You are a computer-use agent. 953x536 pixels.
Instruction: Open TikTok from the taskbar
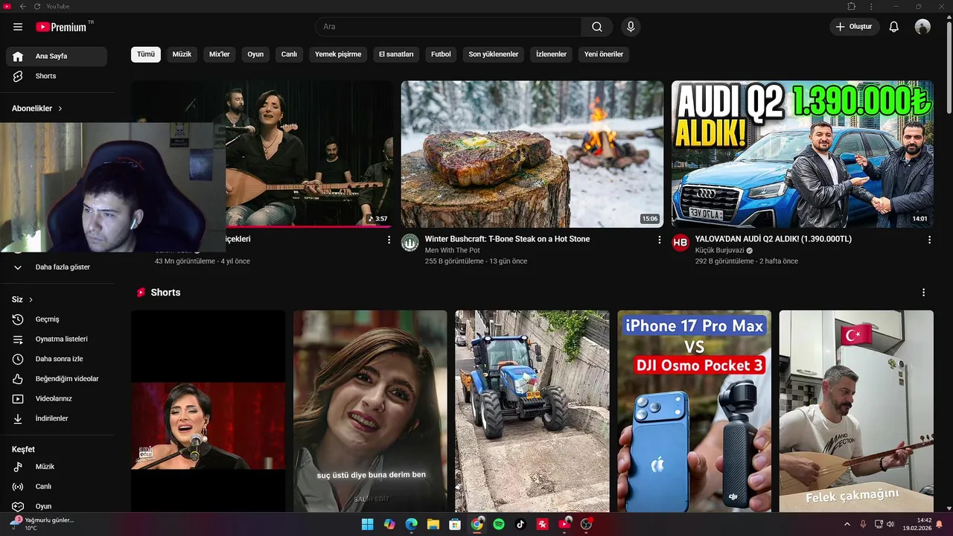tap(520, 524)
